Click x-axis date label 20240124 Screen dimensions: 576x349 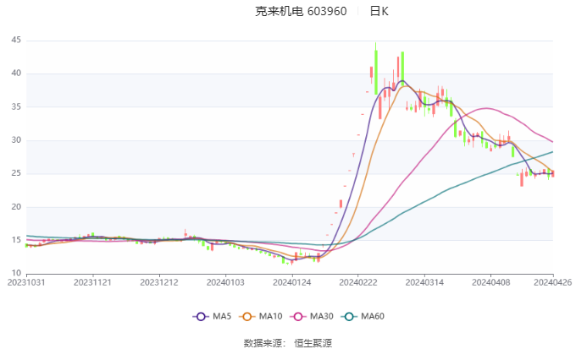click(x=292, y=282)
